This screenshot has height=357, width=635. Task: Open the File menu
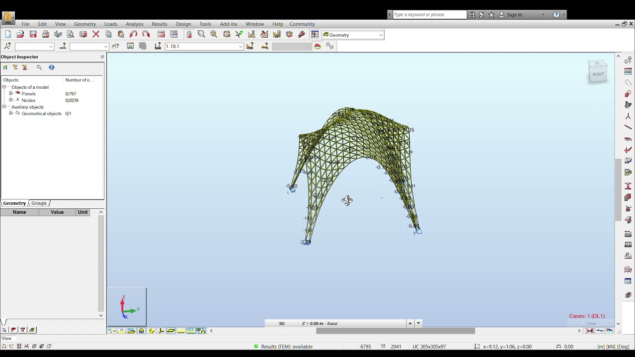point(25,24)
